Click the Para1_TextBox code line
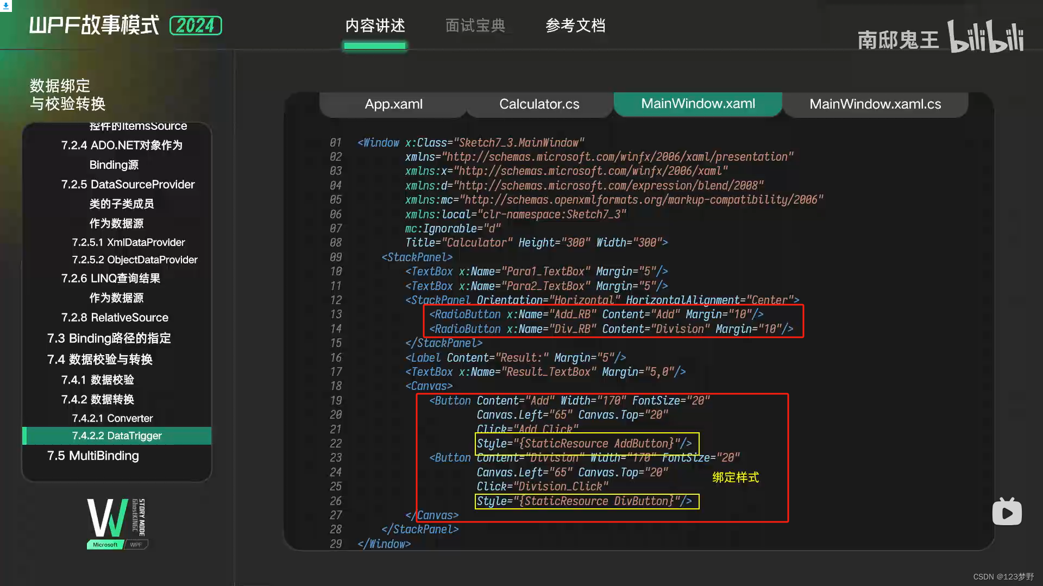This screenshot has width=1043, height=586. 536,272
